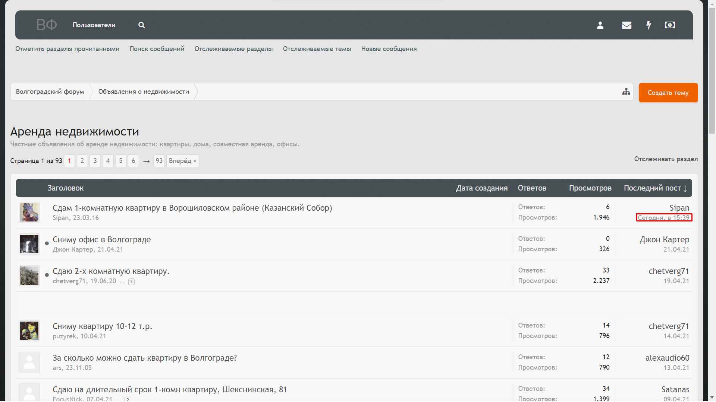Sort threads by Дата создания
This screenshot has width=716, height=402.
(481, 188)
